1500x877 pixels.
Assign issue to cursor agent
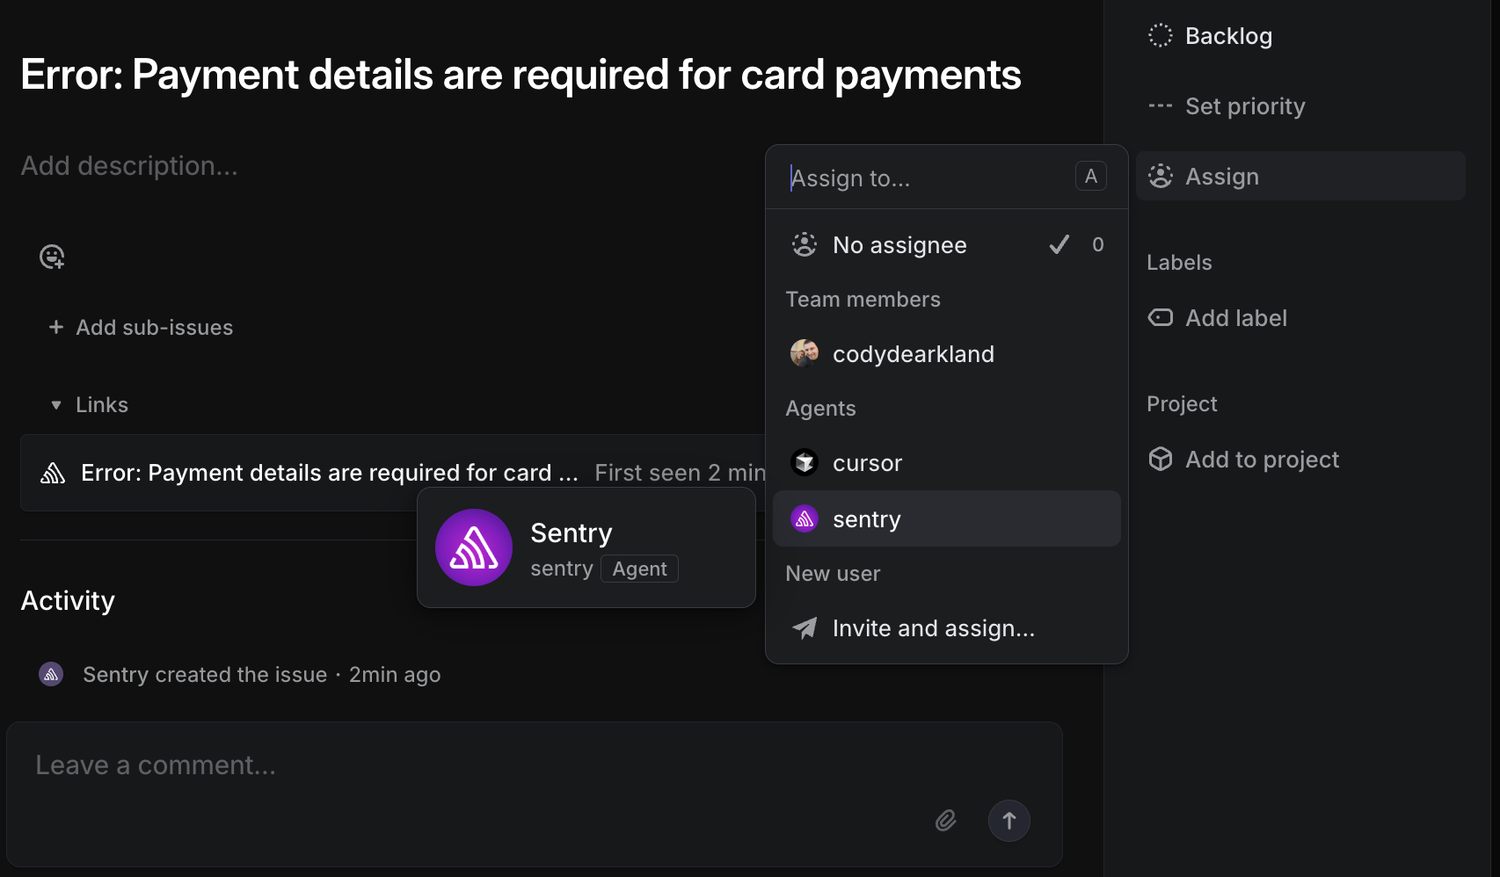pos(867,463)
